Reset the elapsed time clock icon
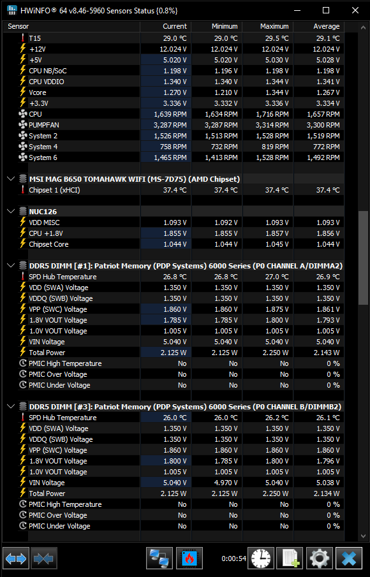The height and width of the screenshot is (577, 370). 261,559
